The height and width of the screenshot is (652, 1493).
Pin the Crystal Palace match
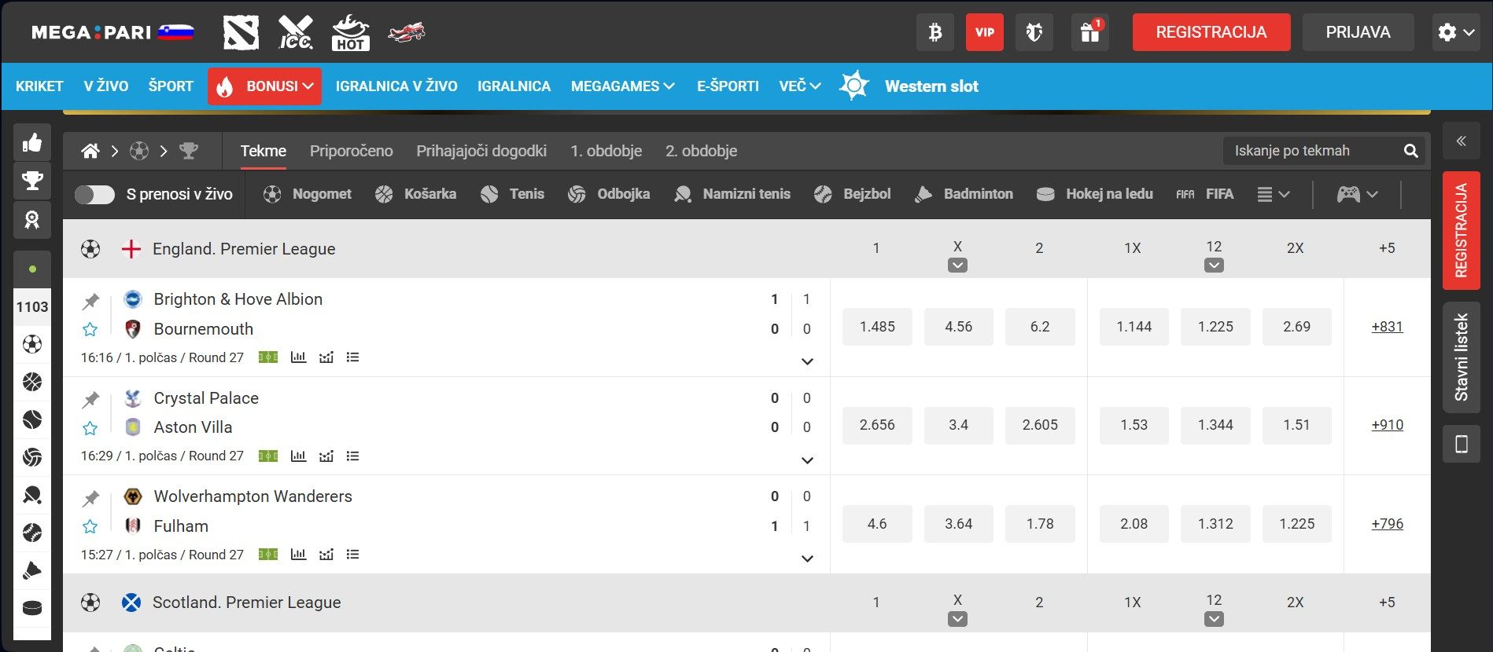point(90,400)
